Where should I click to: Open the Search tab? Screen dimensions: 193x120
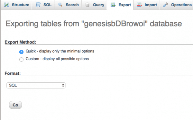click(x=68, y=5)
